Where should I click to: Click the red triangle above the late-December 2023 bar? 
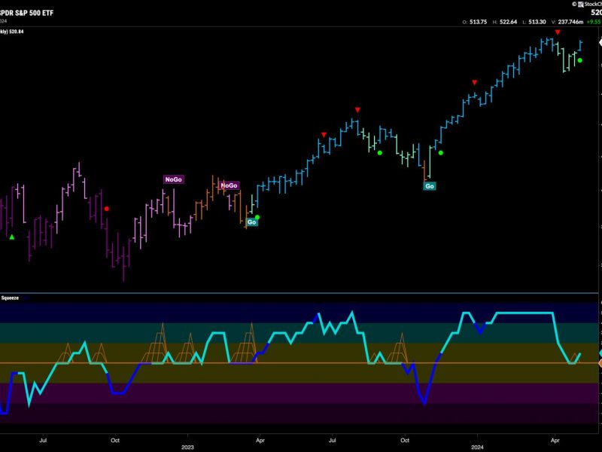475,83
